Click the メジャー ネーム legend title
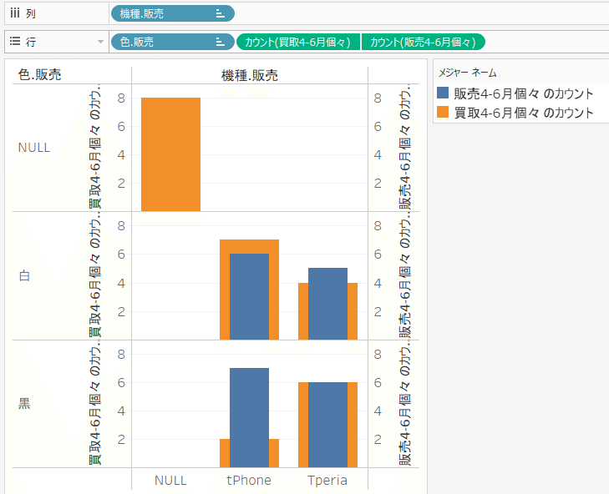 click(467, 73)
